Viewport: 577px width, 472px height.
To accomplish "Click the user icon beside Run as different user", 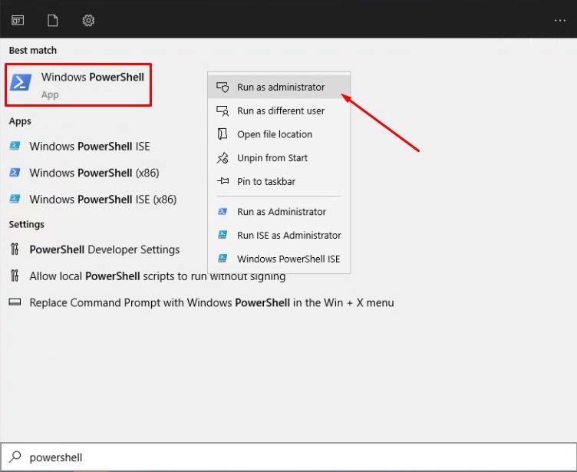I will (x=223, y=111).
